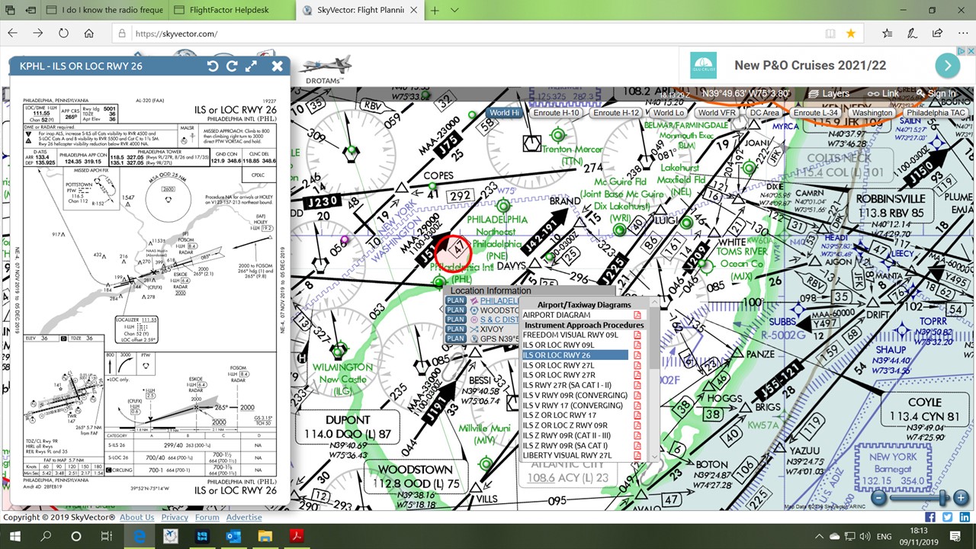Screen dimensions: 976x549
Task: Click PLAN button for Woodstown VOR
Action: pos(456,310)
